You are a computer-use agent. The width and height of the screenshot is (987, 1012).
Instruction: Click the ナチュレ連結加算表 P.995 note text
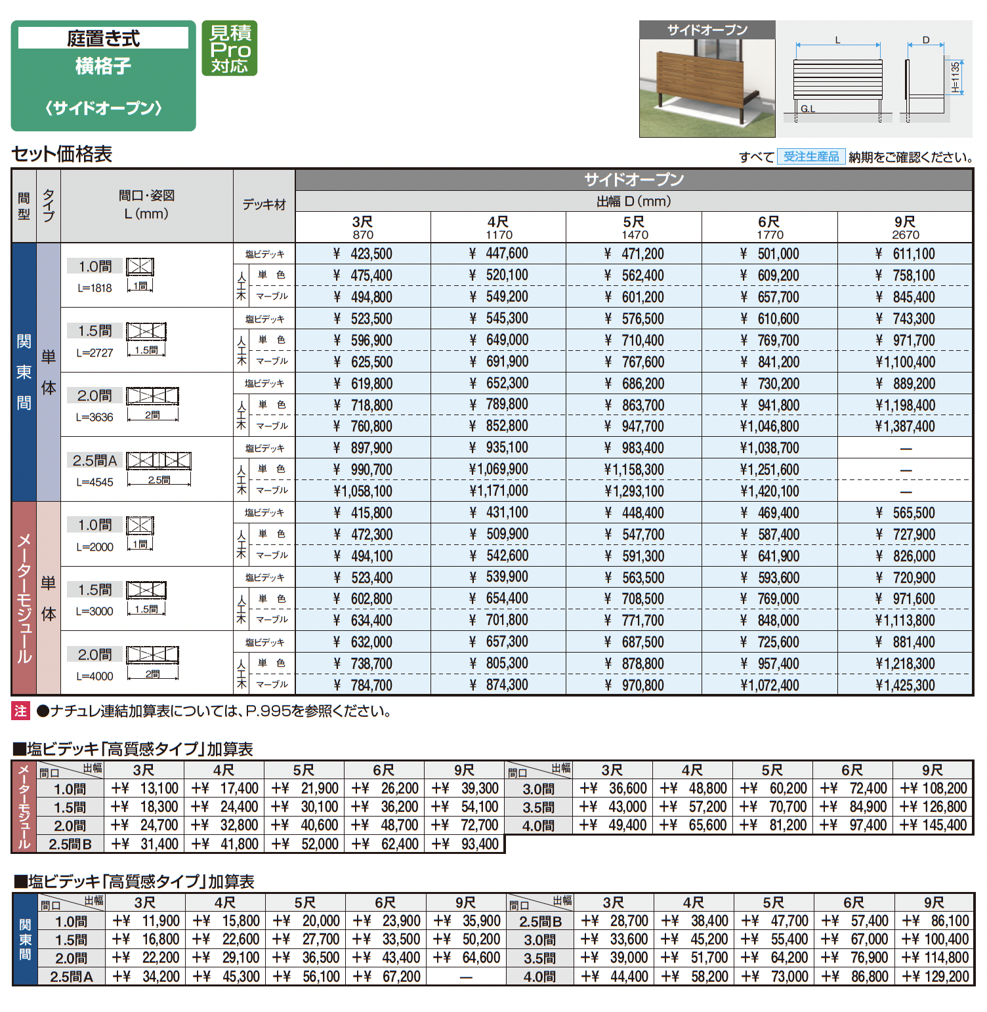(215, 711)
